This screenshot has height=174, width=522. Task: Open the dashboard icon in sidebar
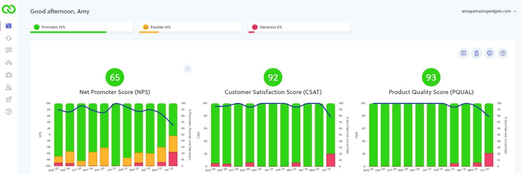(x=9, y=26)
